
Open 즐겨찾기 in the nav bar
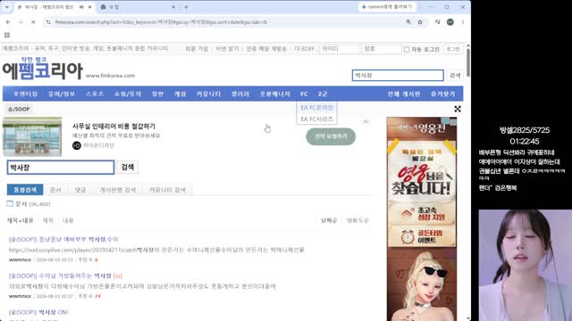tap(443, 94)
